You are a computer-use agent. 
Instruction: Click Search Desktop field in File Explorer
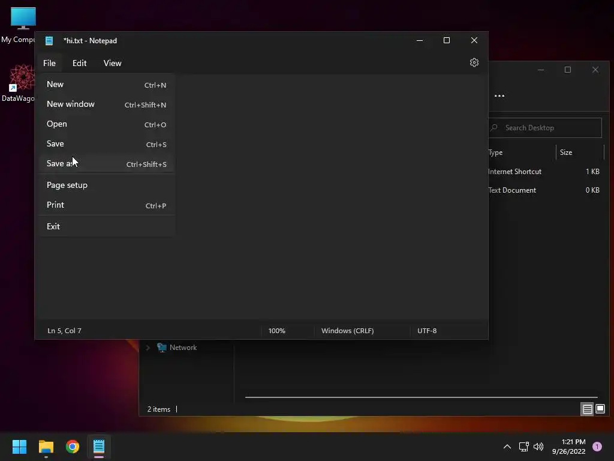pyautogui.click(x=545, y=128)
